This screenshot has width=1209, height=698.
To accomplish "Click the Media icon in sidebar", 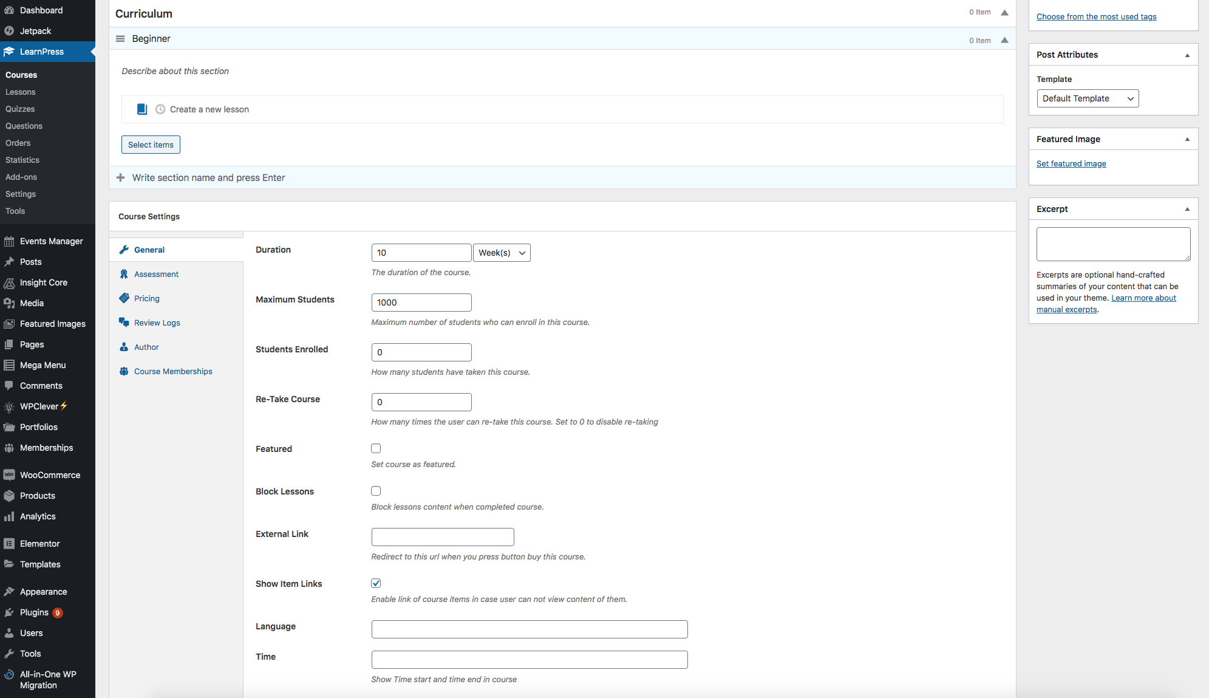I will click(9, 303).
